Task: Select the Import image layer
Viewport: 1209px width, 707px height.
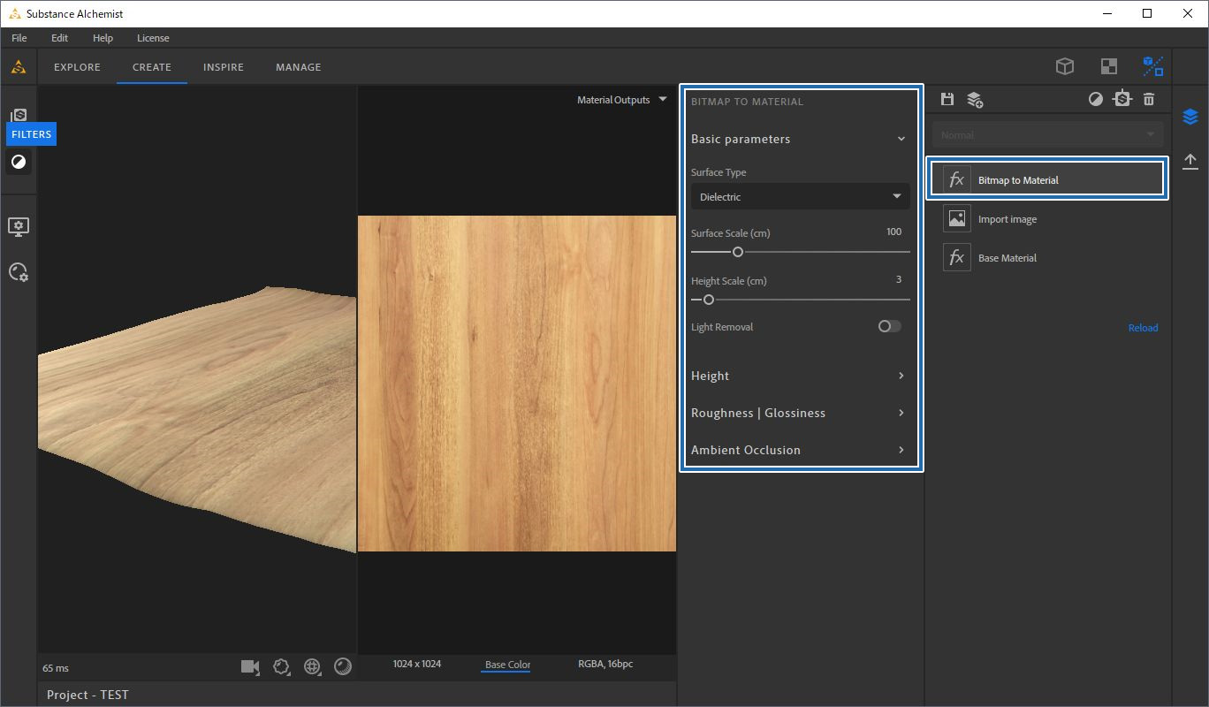Action: (1047, 218)
